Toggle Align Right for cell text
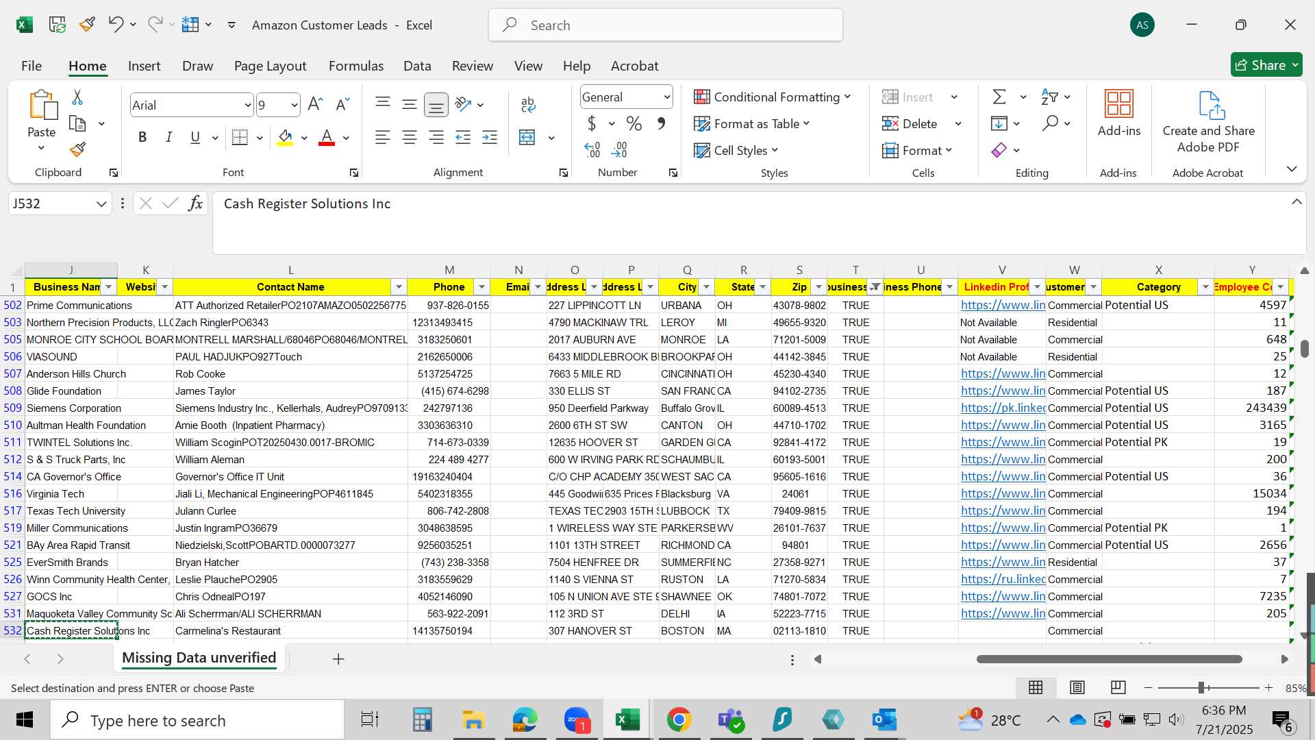 [x=436, y=137]
